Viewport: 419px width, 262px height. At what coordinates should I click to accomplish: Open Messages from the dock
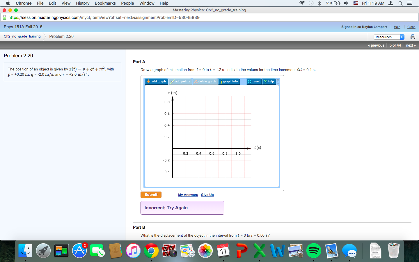click(x=349, y=251)
